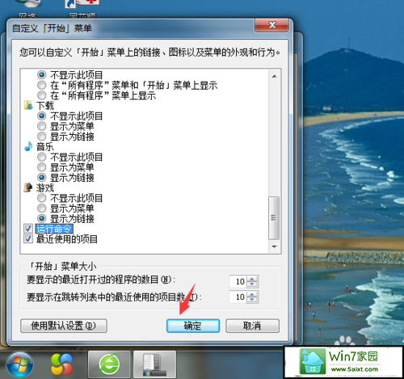
Task: Click the 游戏 chess piece icon
Action: 28,187
